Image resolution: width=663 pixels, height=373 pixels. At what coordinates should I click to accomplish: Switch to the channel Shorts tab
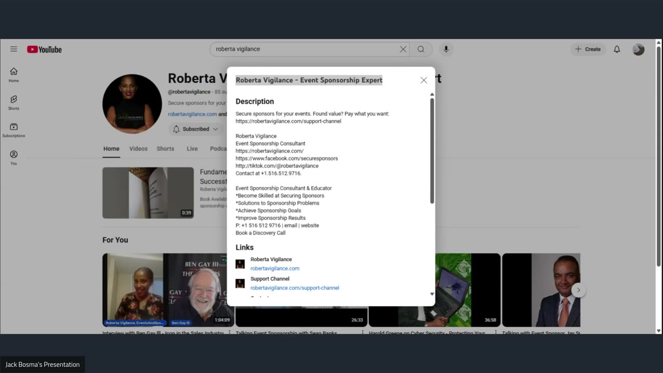point(165,149)
